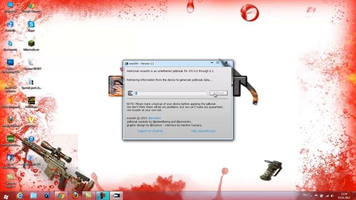Select the yellow CB logo desktop shortcut
This screenshot has width=356, height=200.
tap(31, 102)
